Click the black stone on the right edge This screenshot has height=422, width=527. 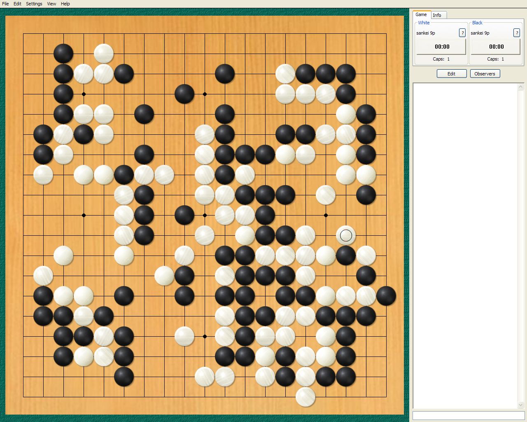point(386,296)
